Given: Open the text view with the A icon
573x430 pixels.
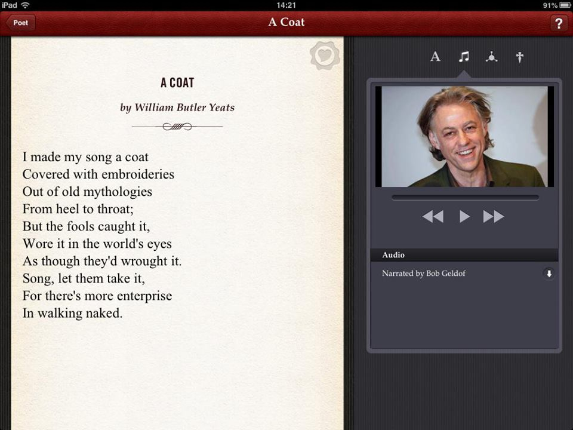Looking at the screenshot, I should [435, 57].
